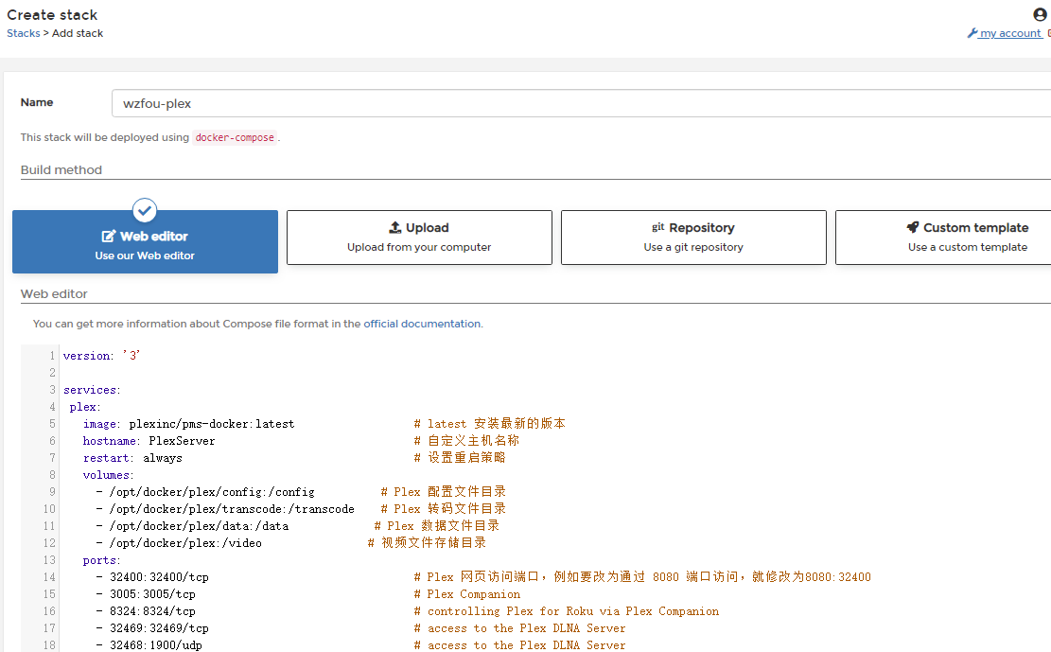Screen dimensions: 1051x652
Task: Select the Upload build method
Action: click(420, 238)
